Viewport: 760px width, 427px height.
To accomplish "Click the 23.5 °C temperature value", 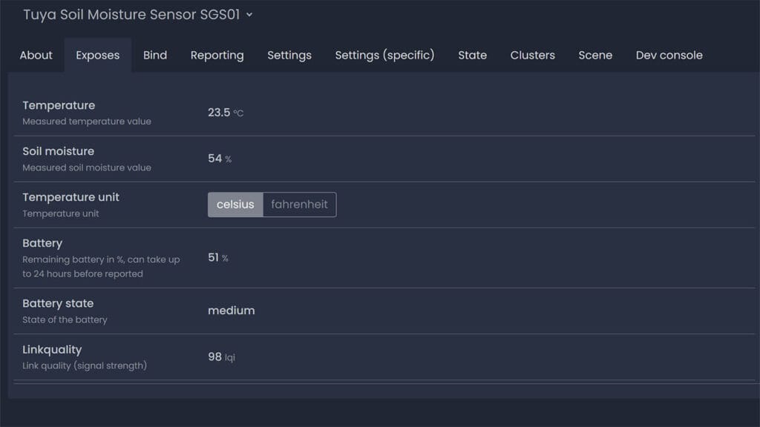I will tap(226, 113).
